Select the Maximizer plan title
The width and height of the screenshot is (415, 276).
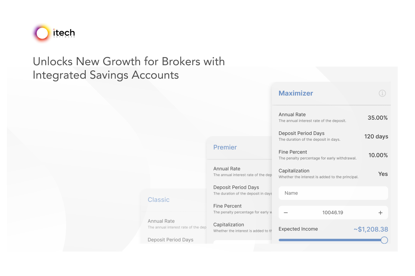tap(296, 93)
